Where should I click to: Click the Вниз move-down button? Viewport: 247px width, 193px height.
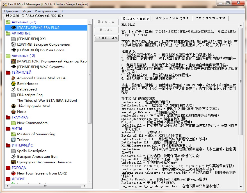(106, 30)
